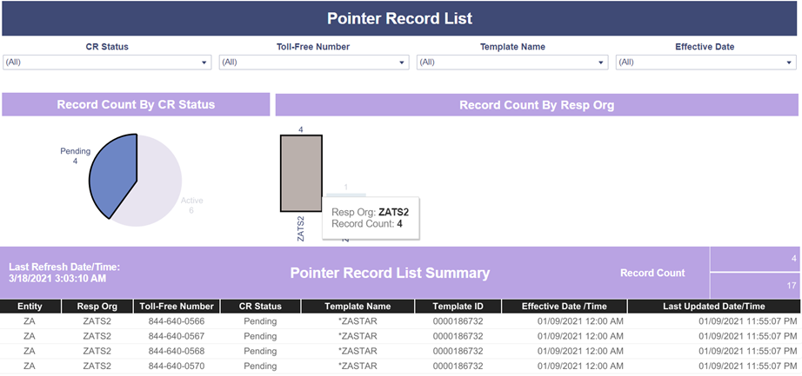802x376 pixels.
Task: Click the Pointer Record List page title
Action: click(x=400, y=18)
